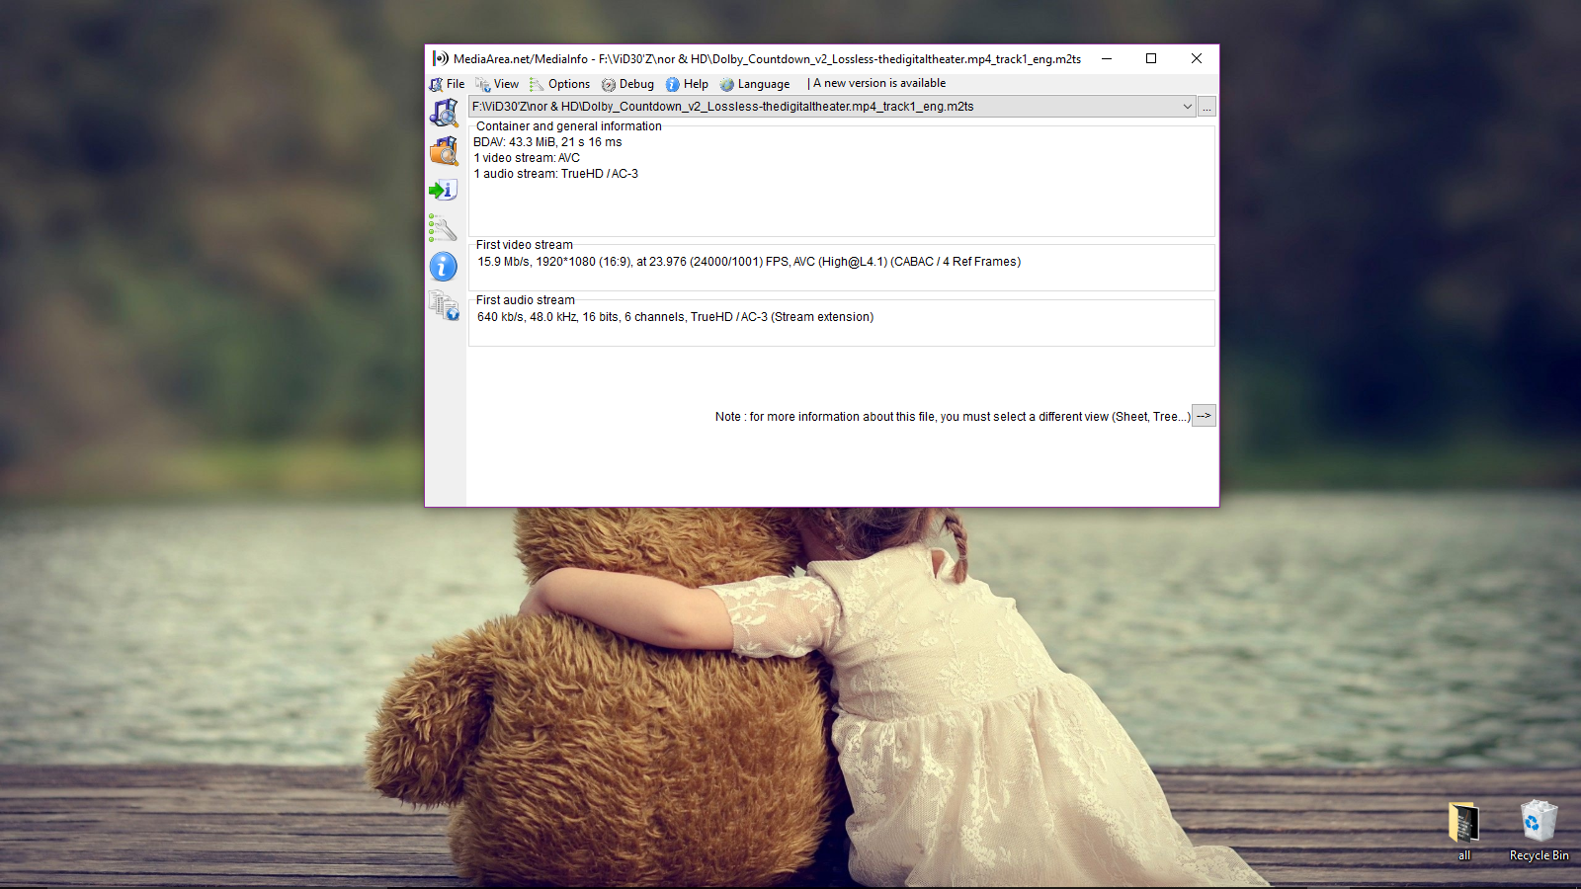The height and width of the screenshot is (889, 1581).
Task: Click '1 audio stream: TrueHD / AC-3' line
Action: point(556,174)
